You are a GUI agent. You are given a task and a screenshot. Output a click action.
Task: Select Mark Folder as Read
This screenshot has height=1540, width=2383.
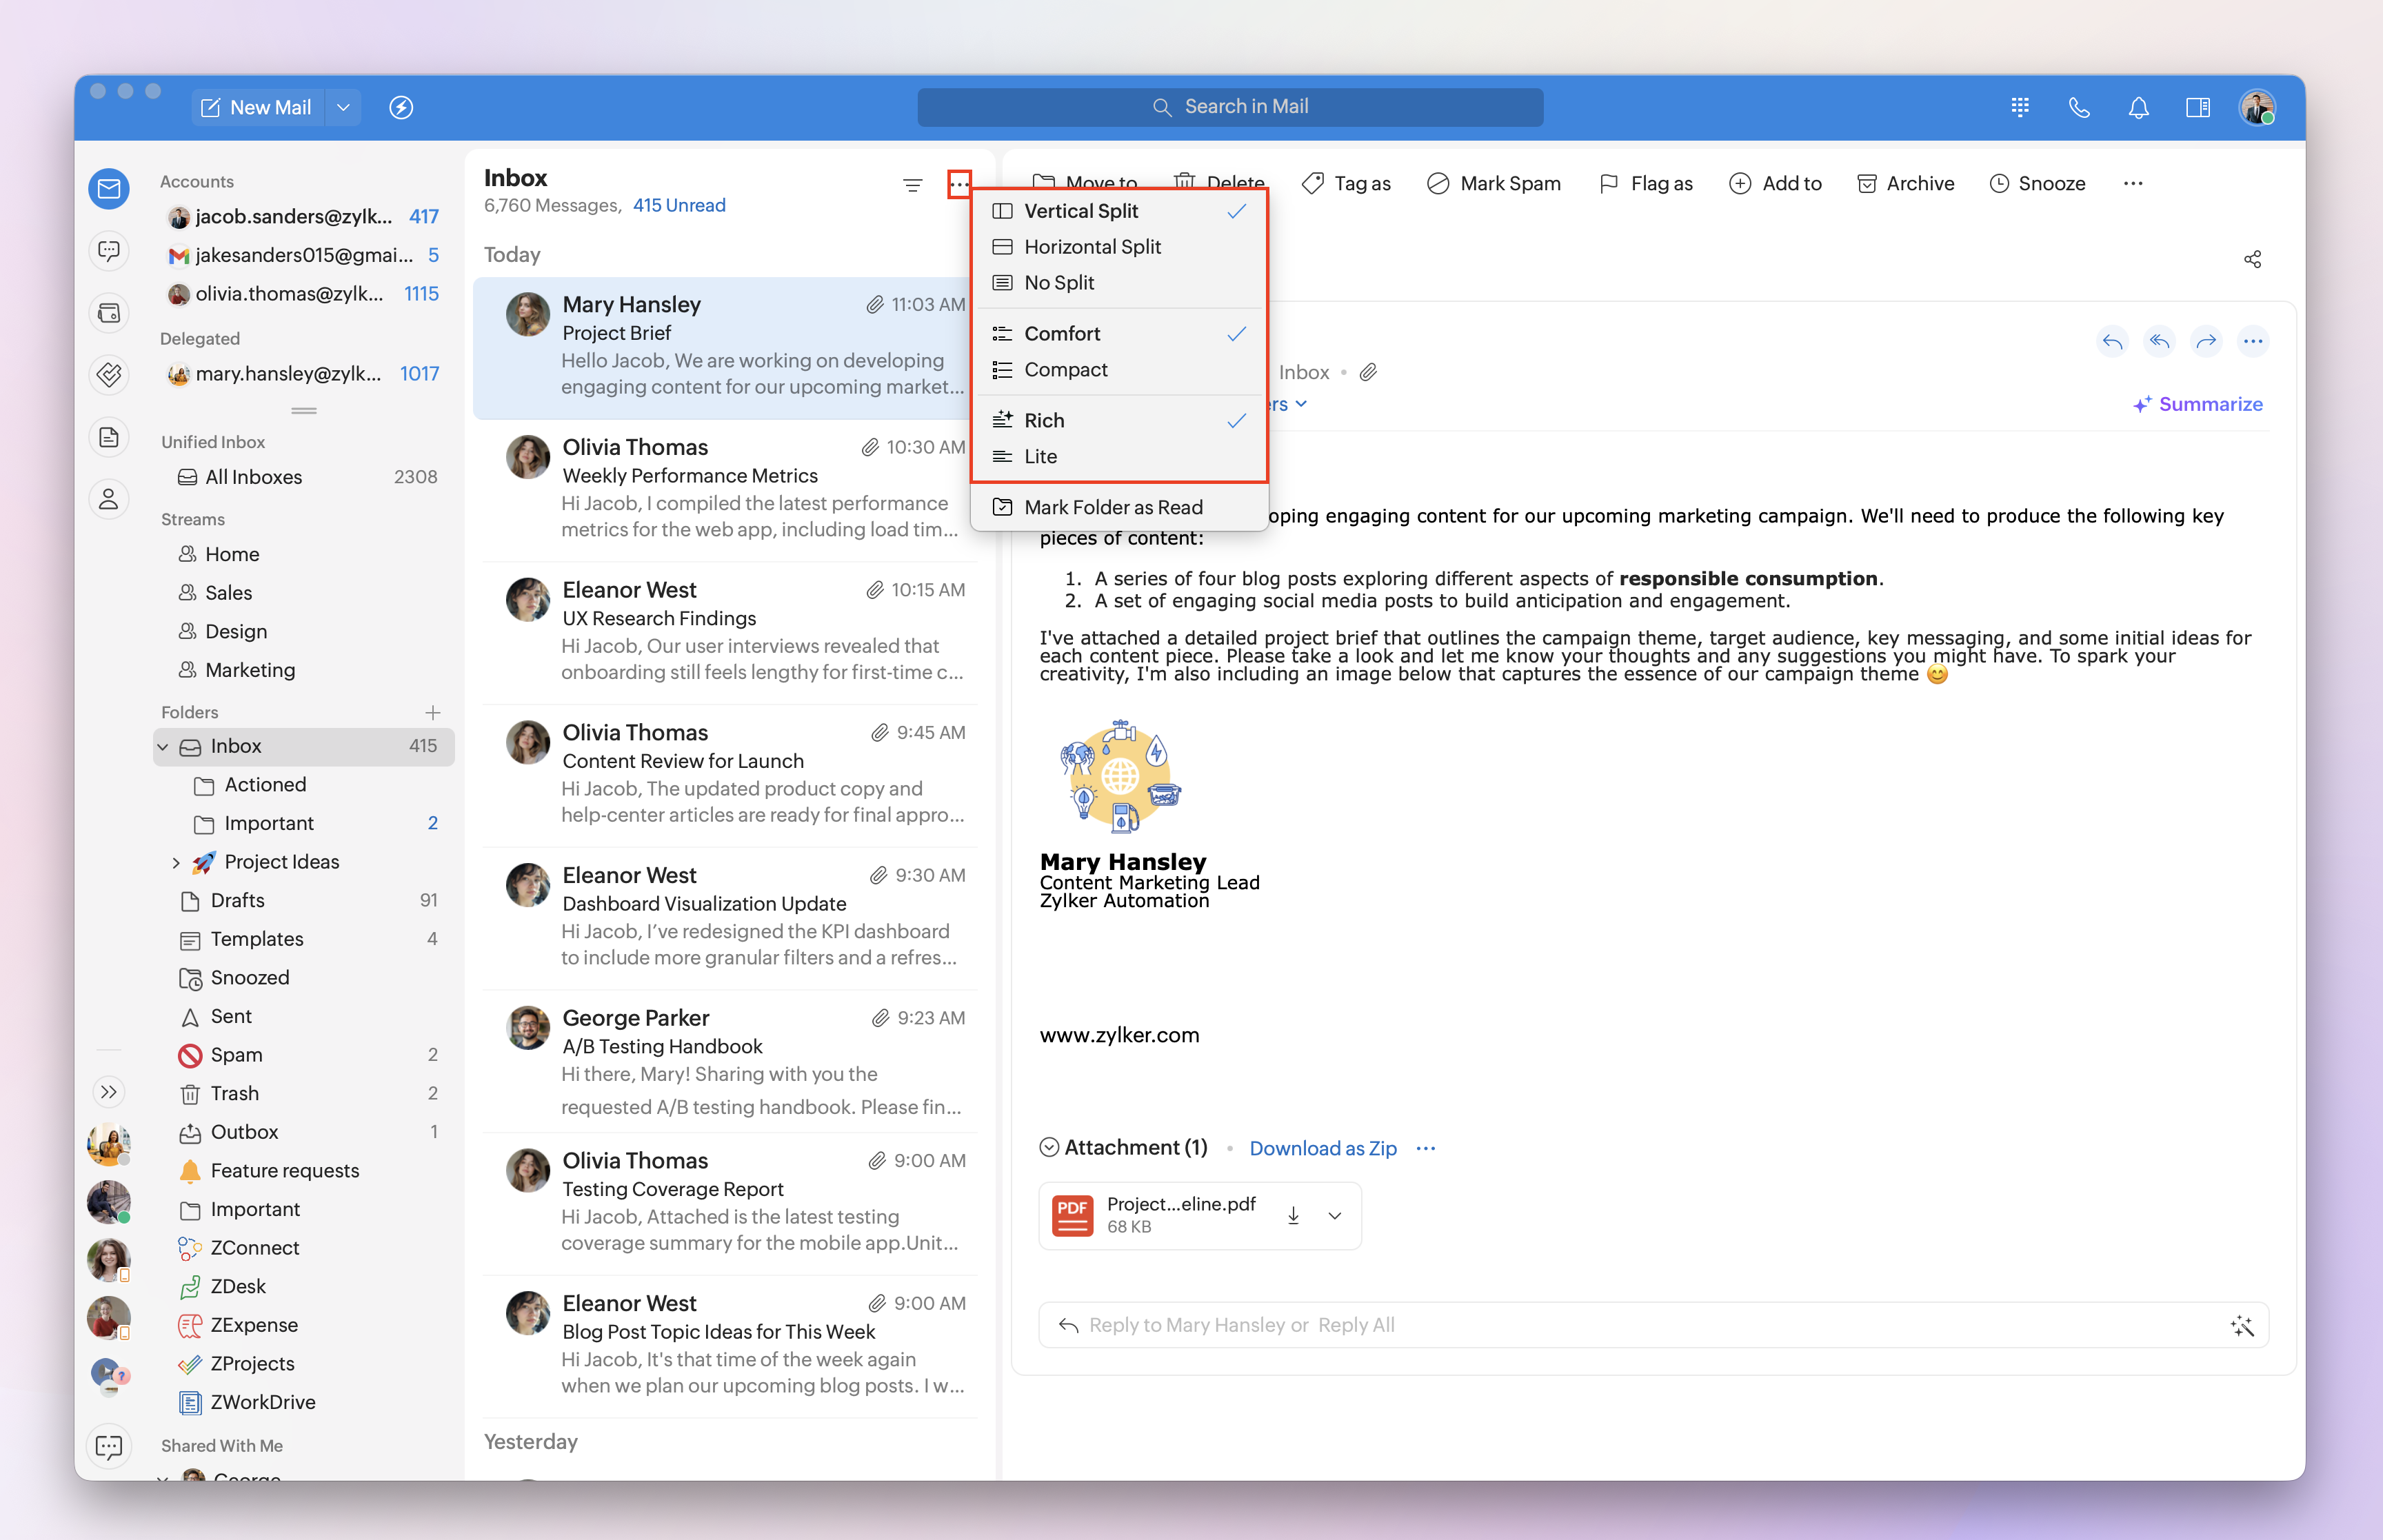1113,507
